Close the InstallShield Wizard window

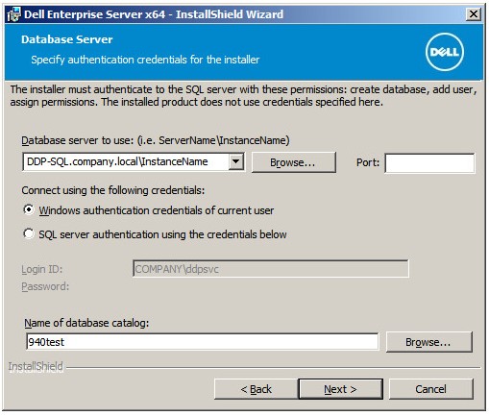(x=474, y=14)
